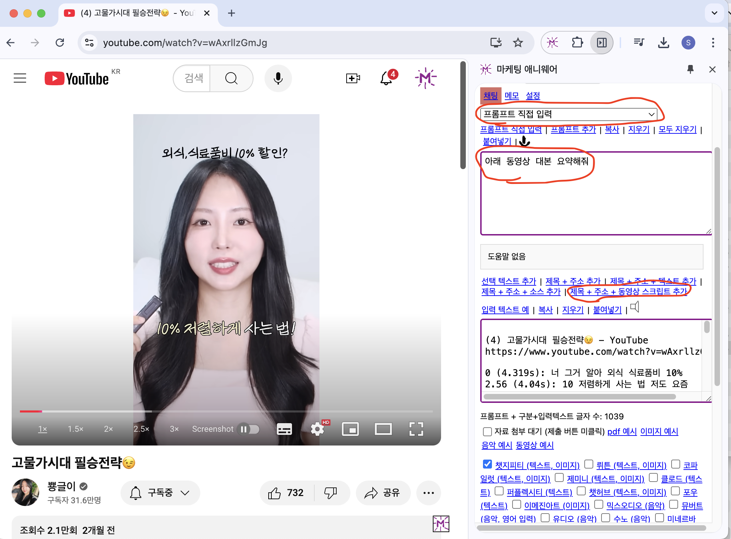Open the 뽕글이 channel avatar

25,492
